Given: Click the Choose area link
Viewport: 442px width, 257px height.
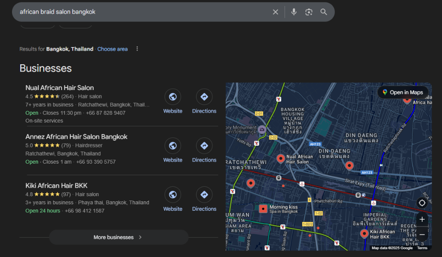Looking at the screenshot, I should tap(112, 49).
